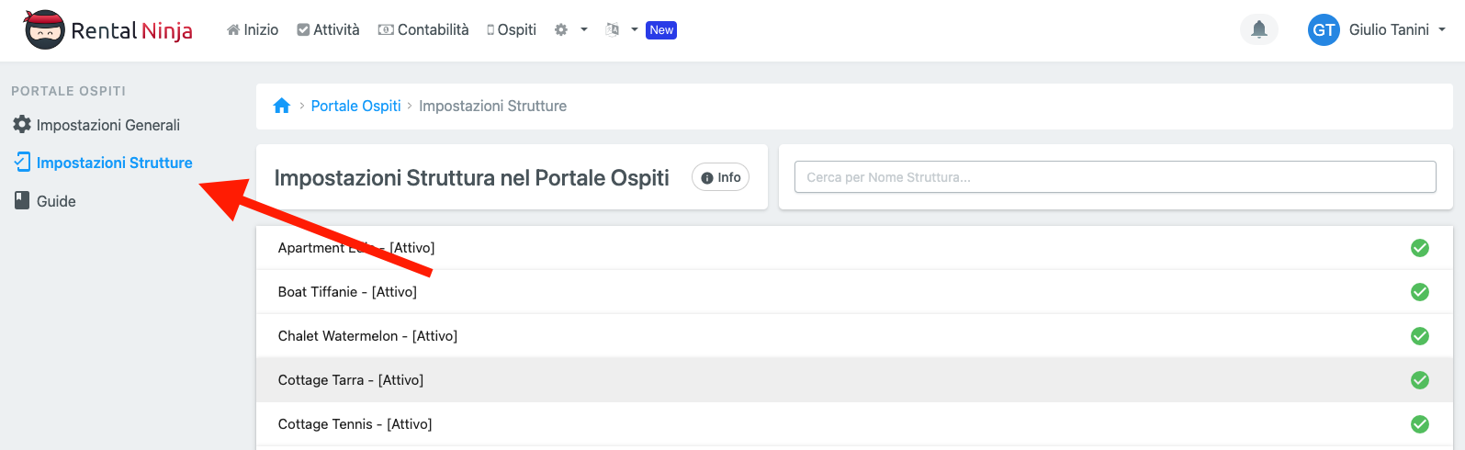
Task: Open the Attività menu
Action: click(x=329, y=30)
